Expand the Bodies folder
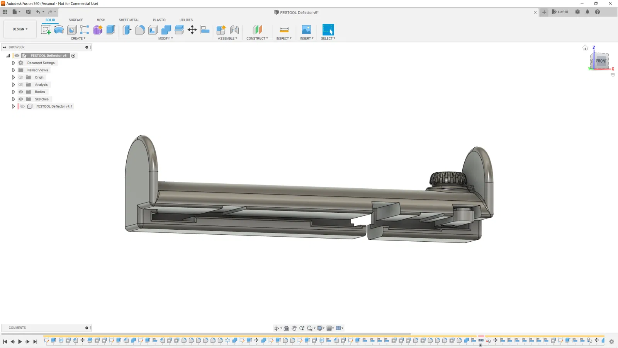Viewport: 618px width, 348px height. (13, 92)
